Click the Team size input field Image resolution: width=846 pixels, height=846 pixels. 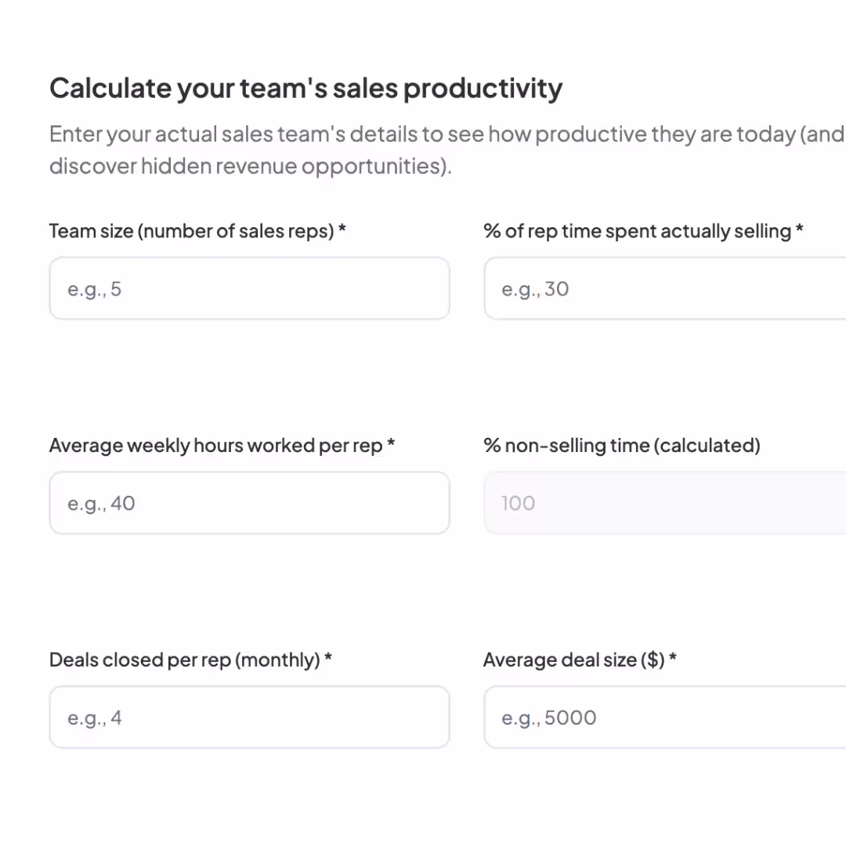point(249,288)
